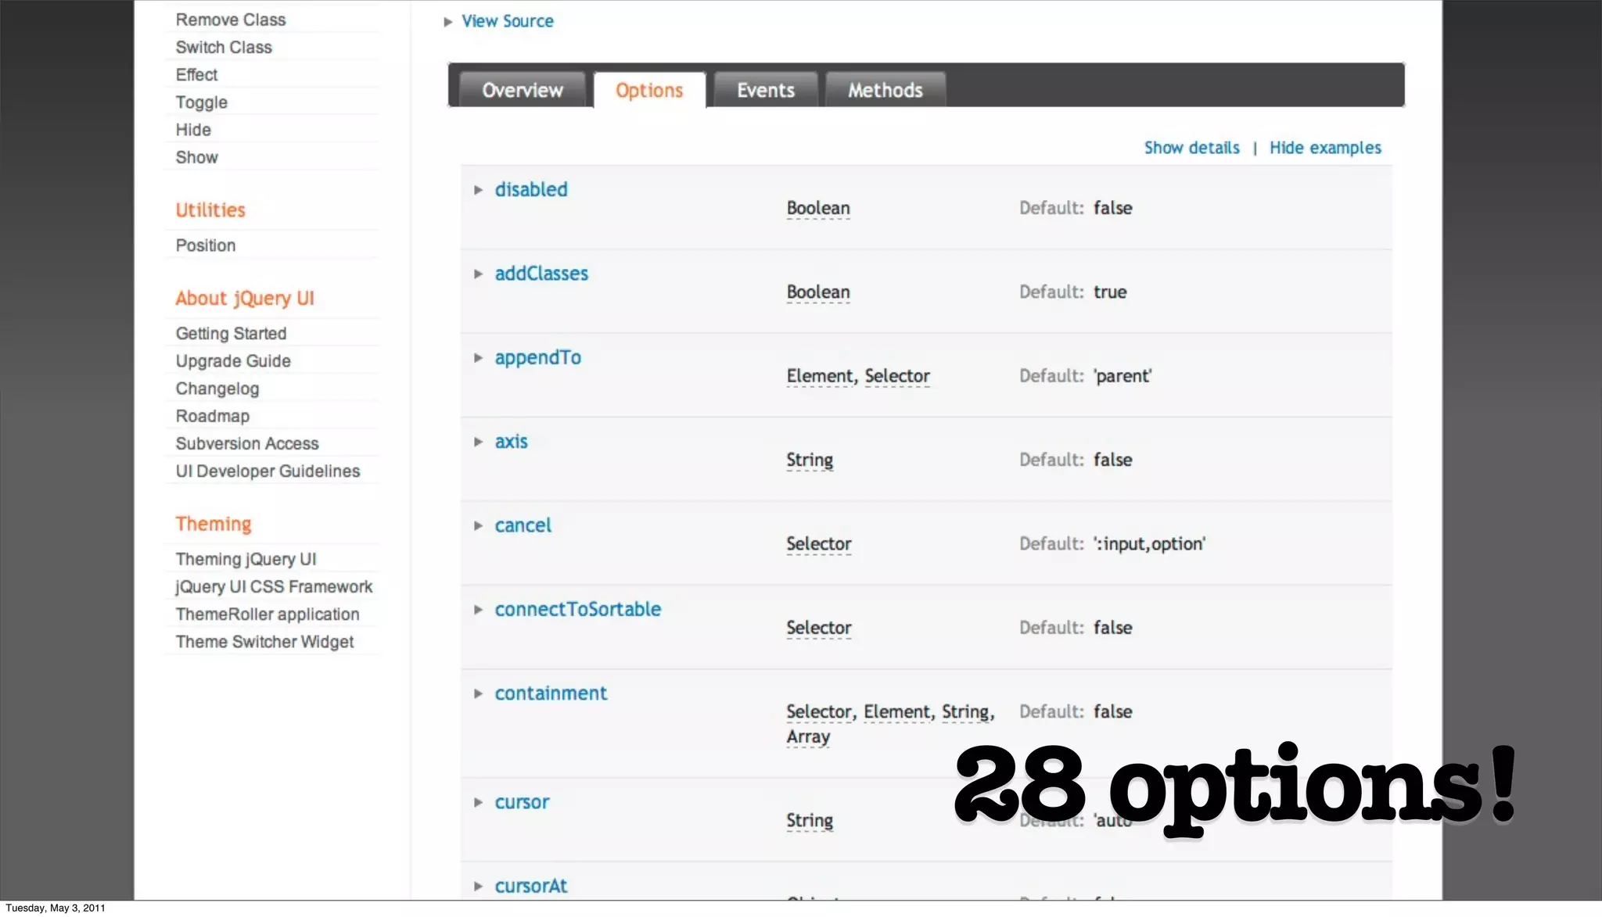Open the Show sidebar link
The height and width of the screenshot is (917, 1602).
[x=197, y=157]
